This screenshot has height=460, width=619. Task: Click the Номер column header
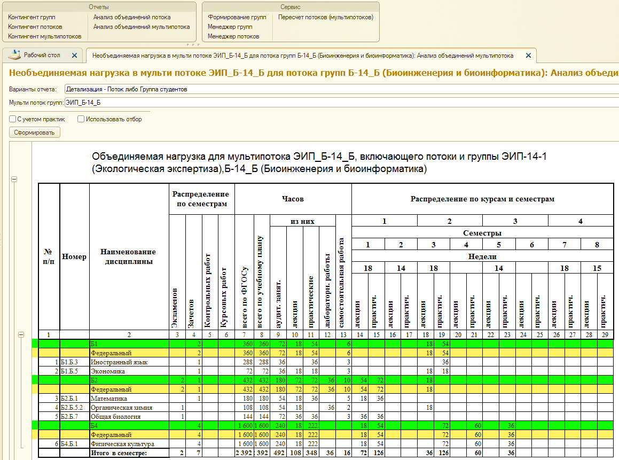(x=75, y=256)
